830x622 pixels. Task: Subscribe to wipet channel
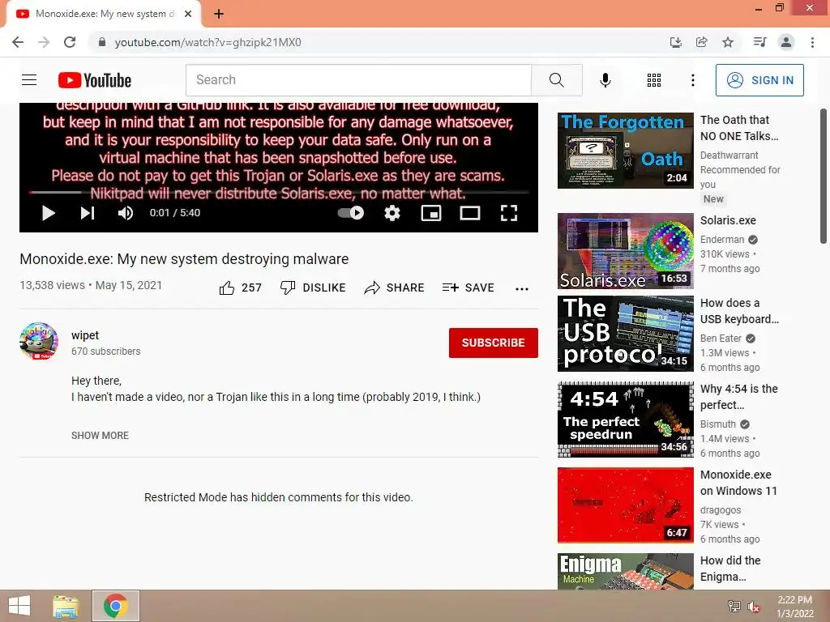(494, 343)
